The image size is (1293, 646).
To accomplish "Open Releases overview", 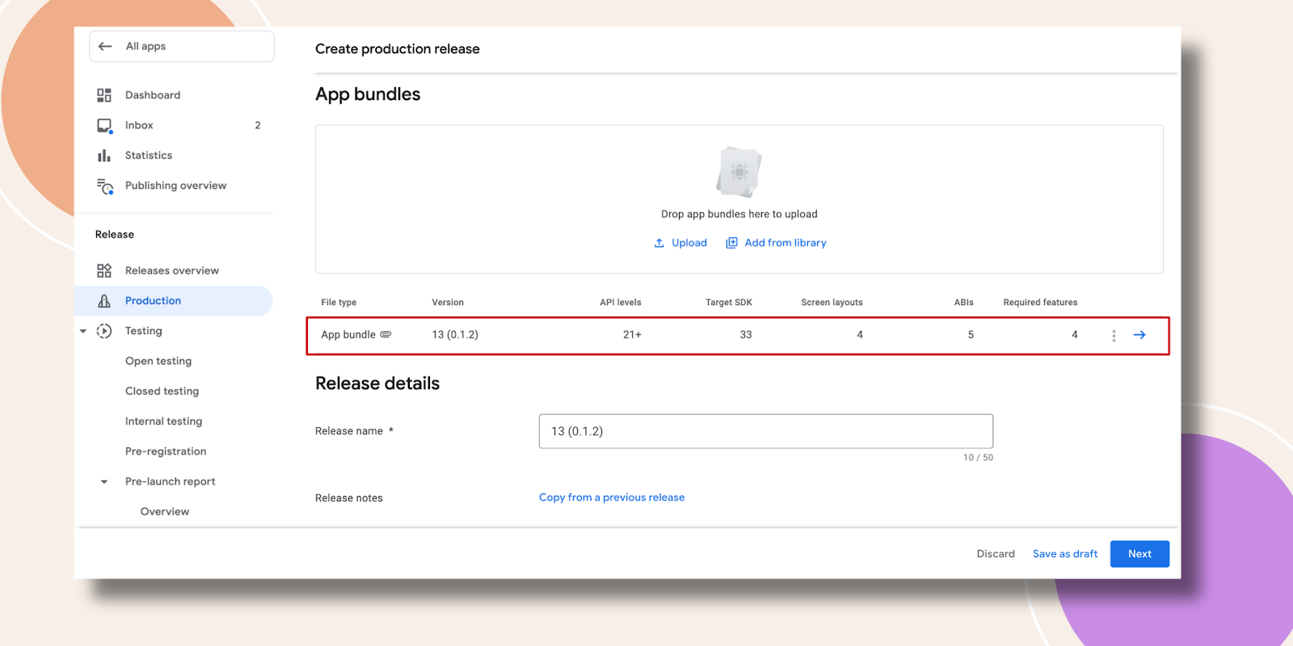I will pos(172,271).
